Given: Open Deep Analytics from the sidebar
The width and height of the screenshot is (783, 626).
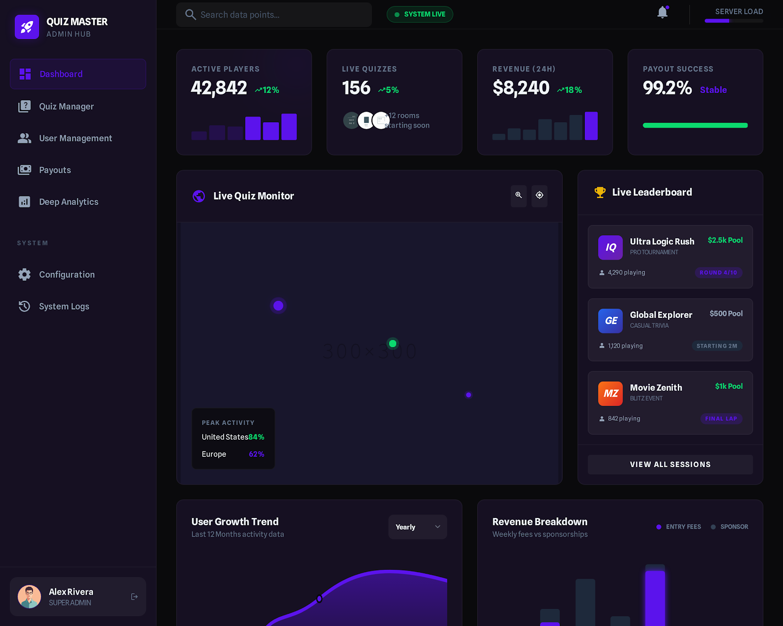Looking at the screenshot, I should 69,201.
